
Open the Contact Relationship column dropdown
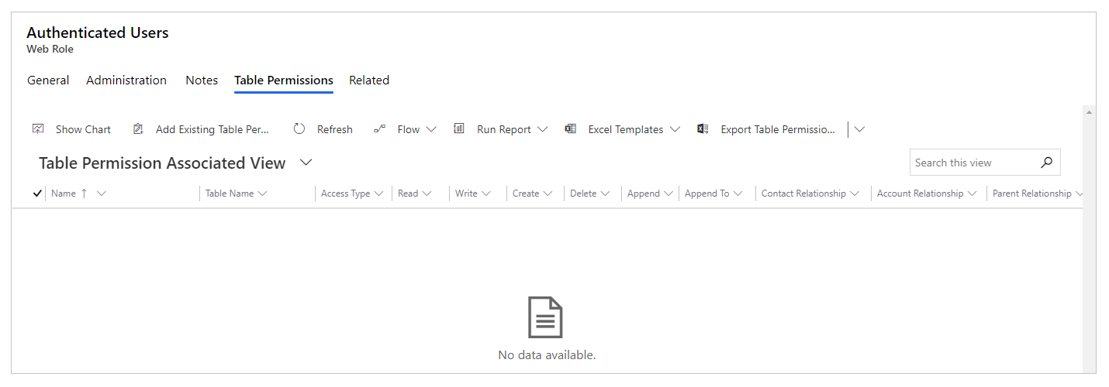pos(855,193)
